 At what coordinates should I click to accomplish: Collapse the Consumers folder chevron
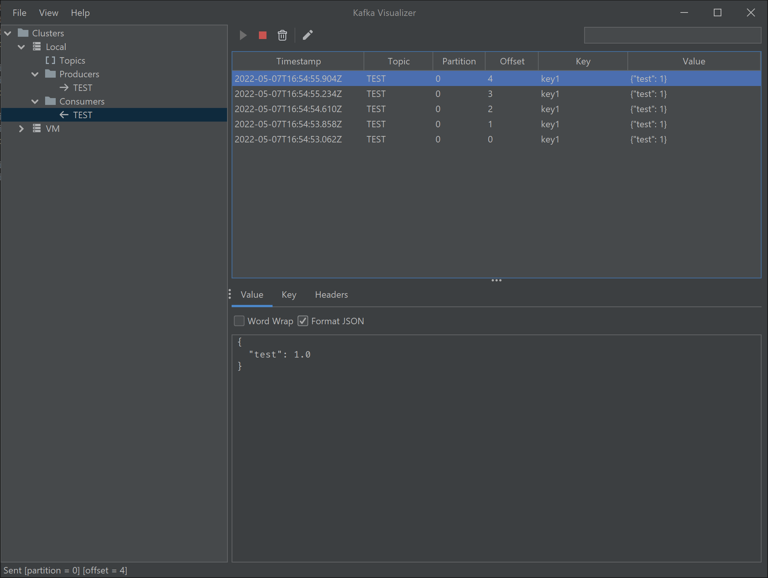tap(35, 102)
